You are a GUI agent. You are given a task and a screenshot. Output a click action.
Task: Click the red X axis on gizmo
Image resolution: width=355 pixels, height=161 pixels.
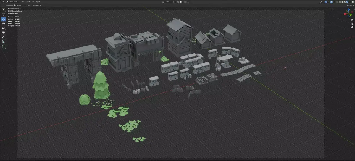tap(345, 14)
